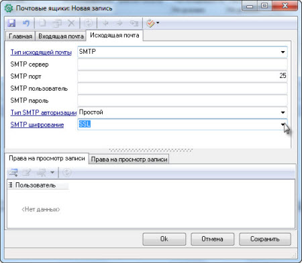Click the Ok button
302x263 pixels.
pyautogui.click(x=164, y=239)
